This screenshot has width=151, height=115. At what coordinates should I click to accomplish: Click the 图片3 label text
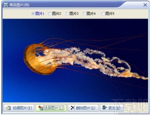point(74,14)
